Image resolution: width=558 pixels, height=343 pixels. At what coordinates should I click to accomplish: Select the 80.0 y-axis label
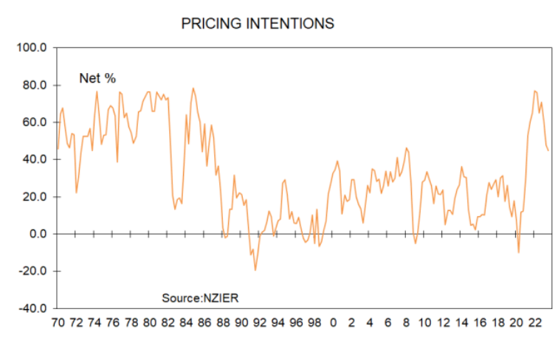pyautogui.click(x=35, y=86)
